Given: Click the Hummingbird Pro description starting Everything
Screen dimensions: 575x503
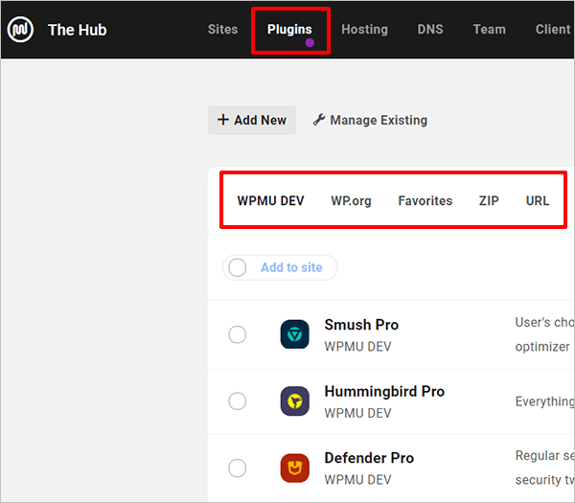Looking at the screenshot, I should pyautogui.click(x=544, y=401).
